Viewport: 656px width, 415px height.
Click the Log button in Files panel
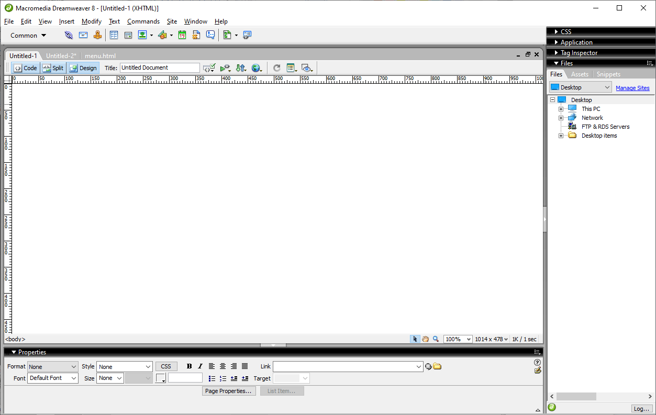click(x=642, y=409)
